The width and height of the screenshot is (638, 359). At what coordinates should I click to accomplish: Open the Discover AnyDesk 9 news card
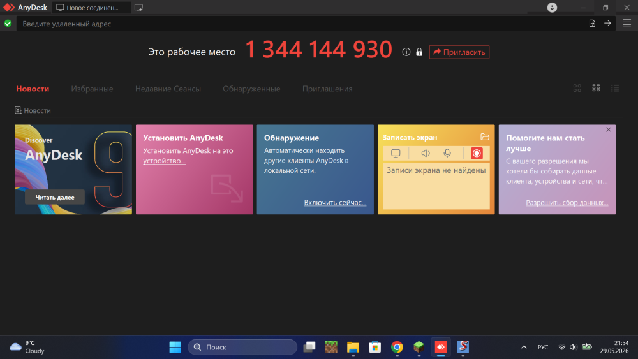pyautogui.click(x=73, y=170)
